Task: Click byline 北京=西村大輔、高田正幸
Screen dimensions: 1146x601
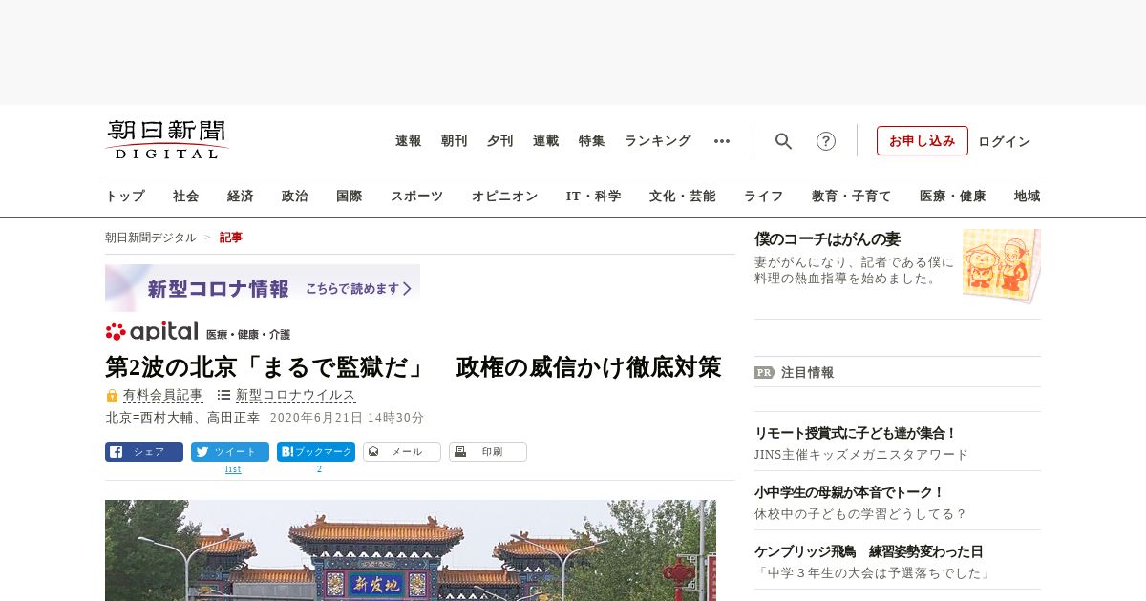Action: pyautogui.click(x=182, y=418)
